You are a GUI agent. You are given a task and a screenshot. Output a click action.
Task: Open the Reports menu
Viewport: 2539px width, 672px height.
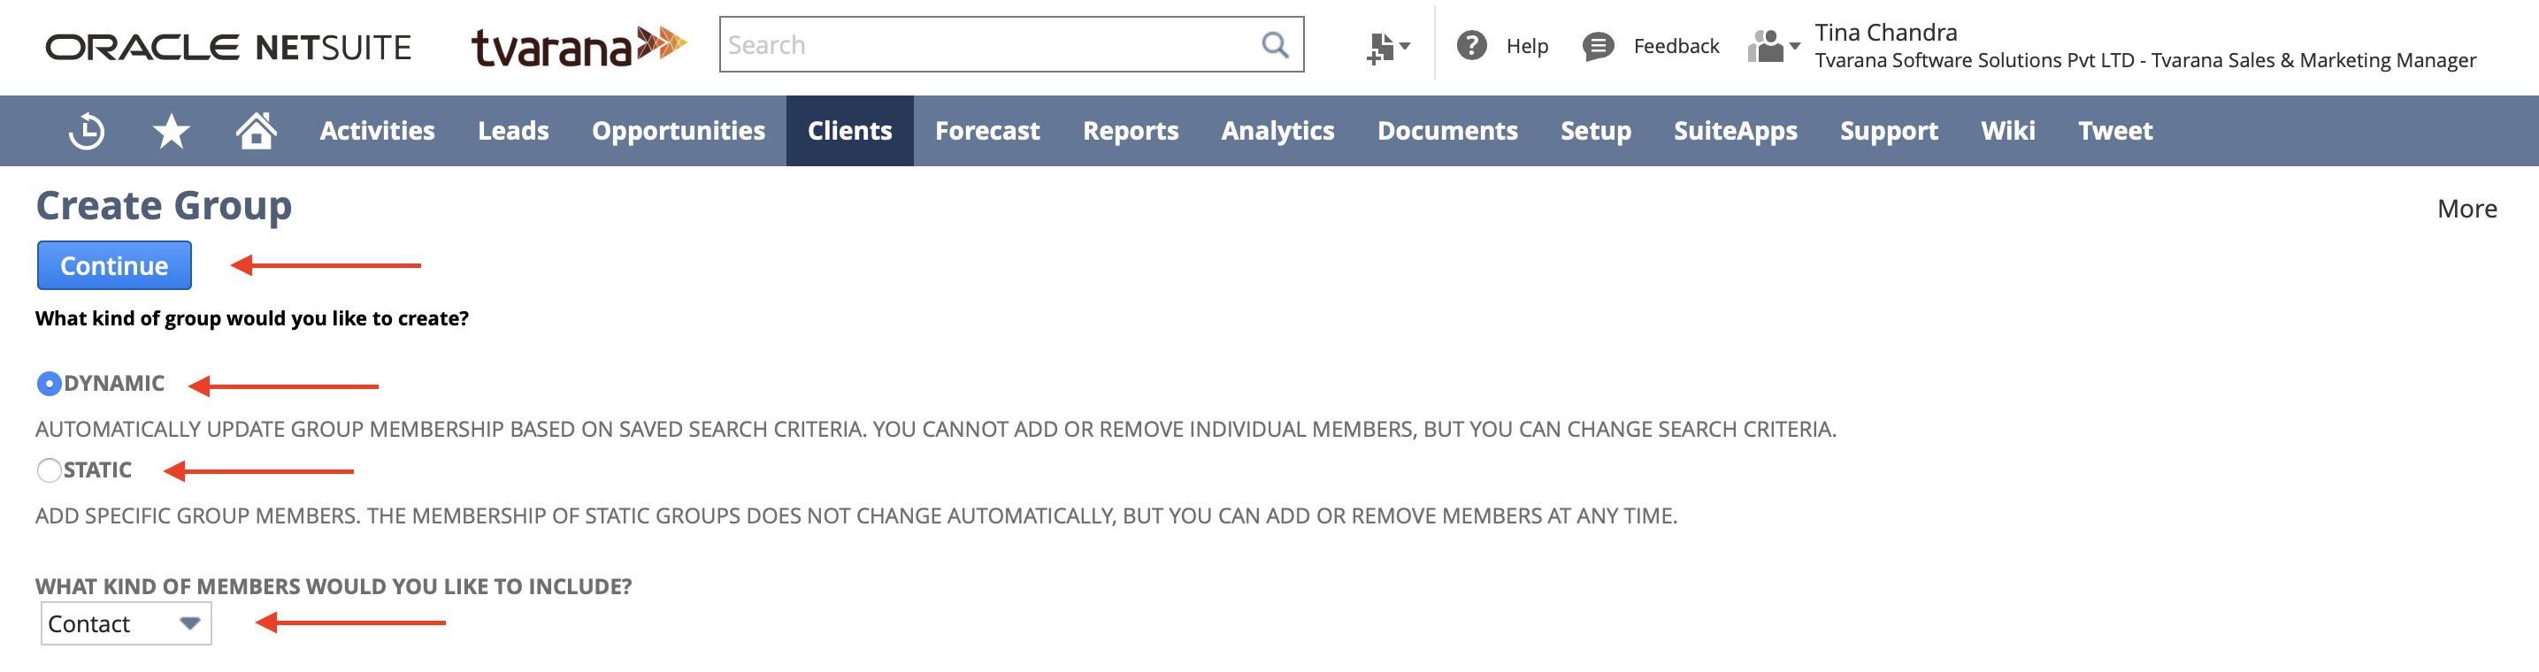tap(1131, 131)
